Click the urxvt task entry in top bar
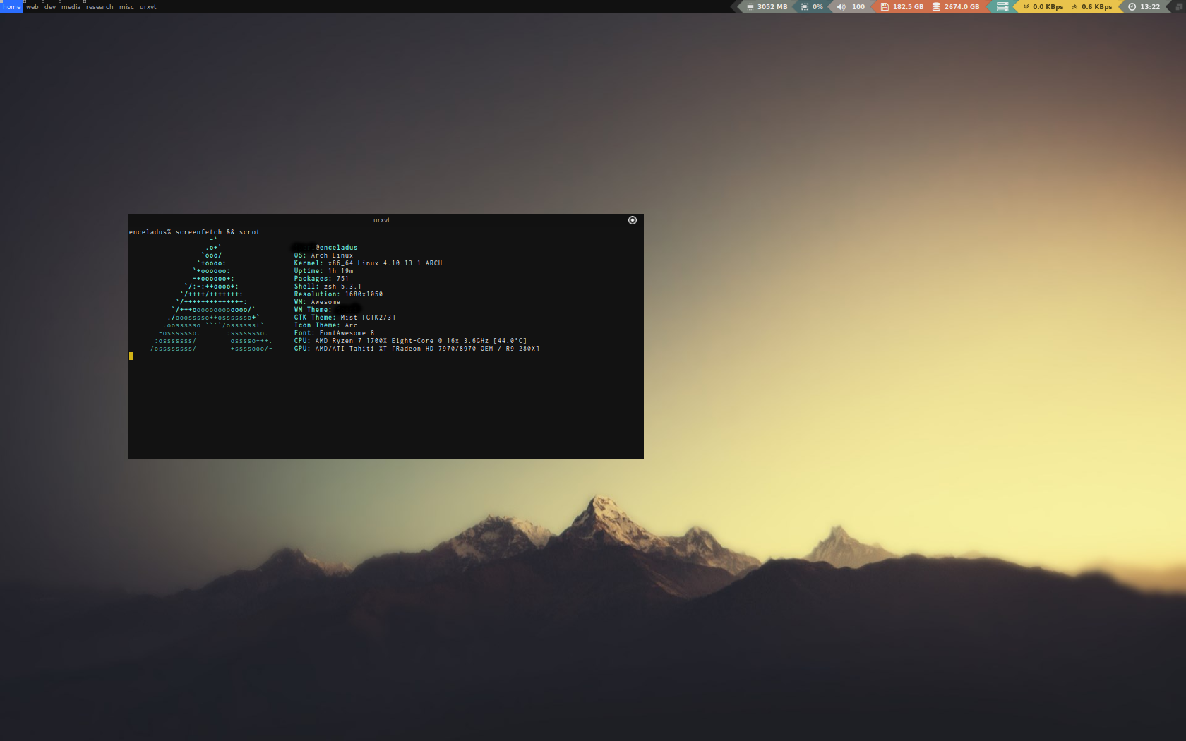Screen dimensions: 1186x741 coord(148,7)
